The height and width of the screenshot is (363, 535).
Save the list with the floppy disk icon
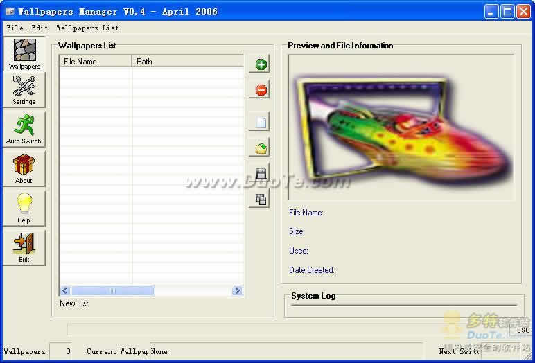[x=260, y=173]
